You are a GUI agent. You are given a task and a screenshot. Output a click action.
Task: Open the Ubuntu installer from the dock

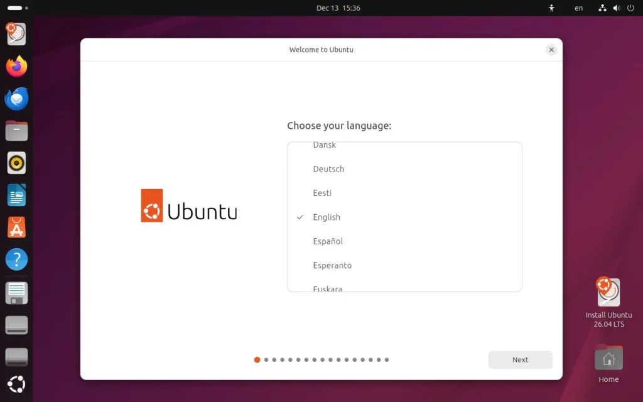(x=16, y=34)
